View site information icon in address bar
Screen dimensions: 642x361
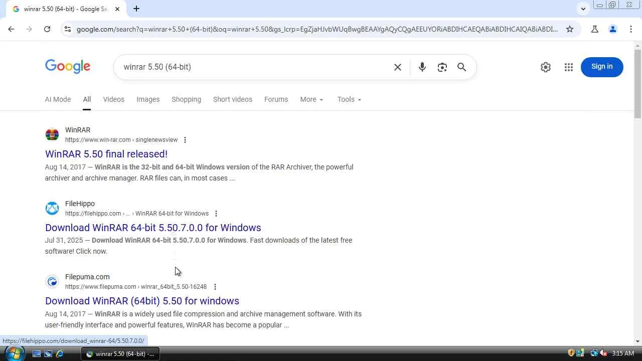(x=67, y=29)
